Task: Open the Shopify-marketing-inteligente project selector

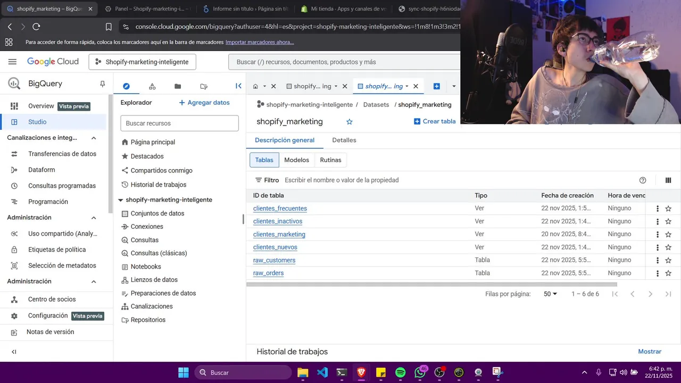Action: pos(142,62)
